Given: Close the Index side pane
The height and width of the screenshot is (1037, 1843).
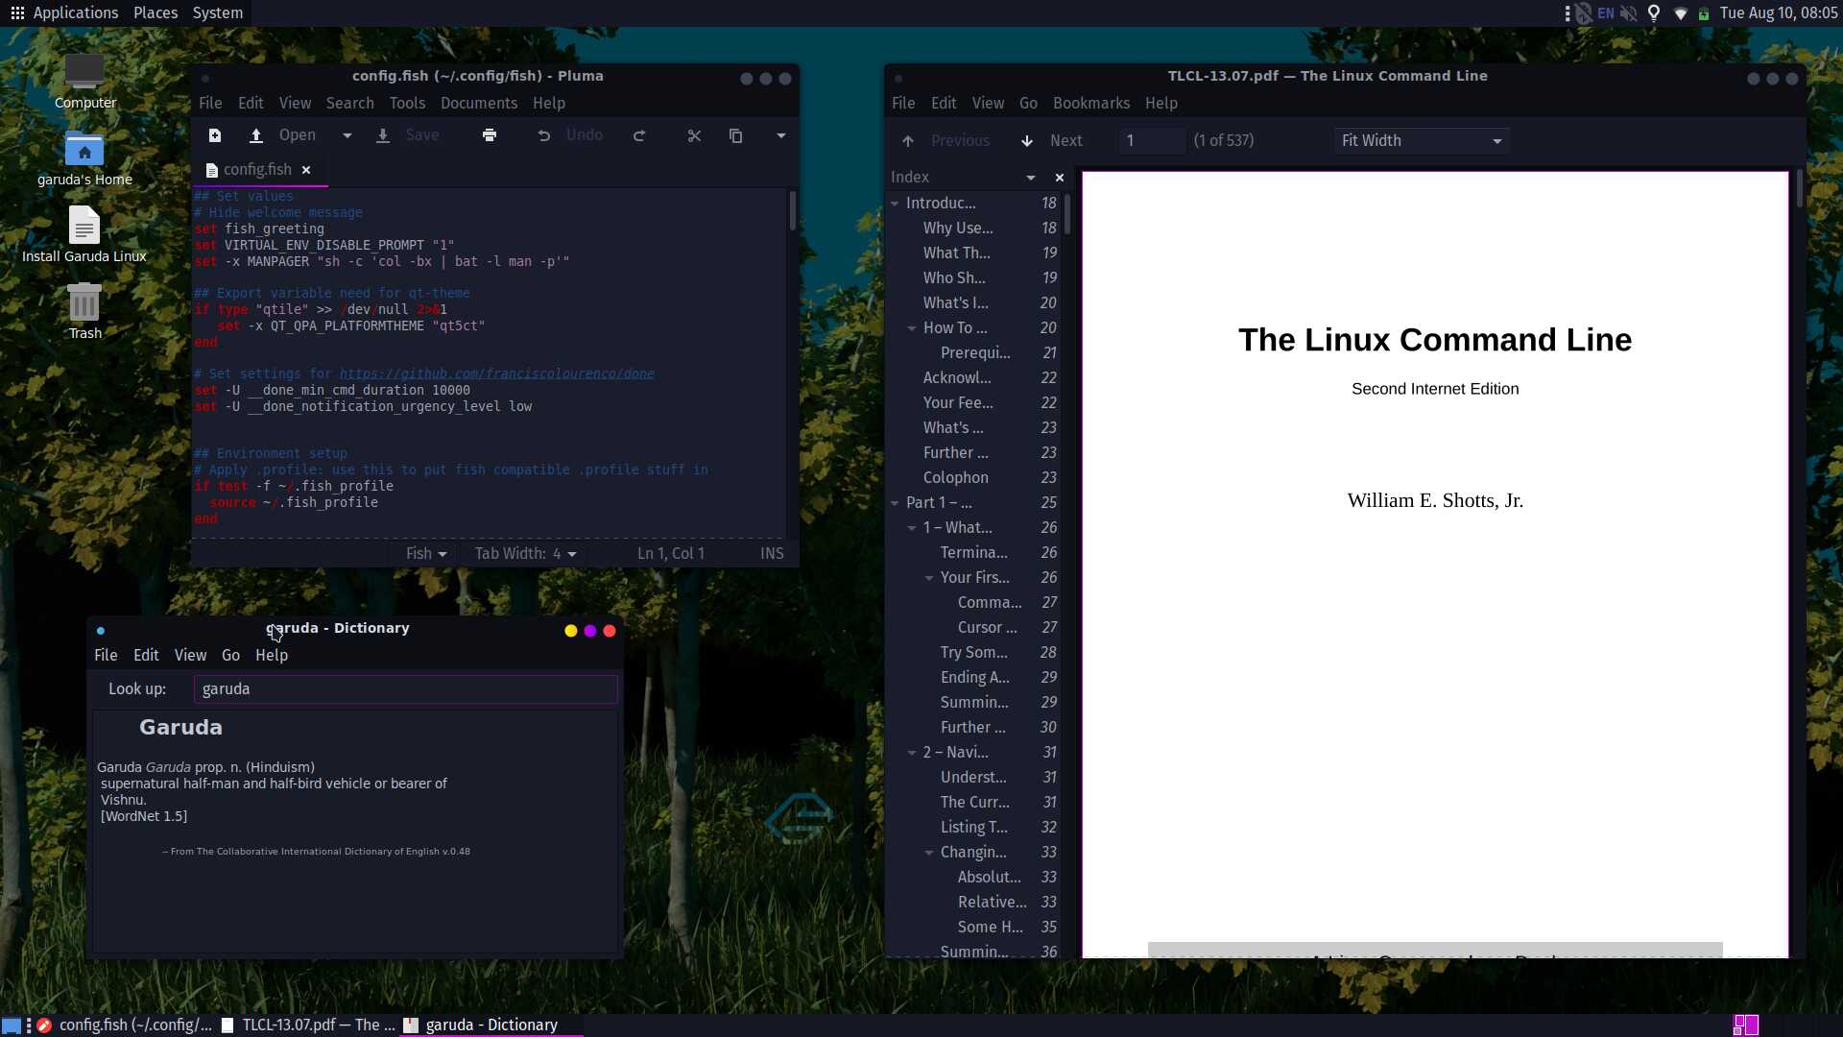Looking at the screenshot, I should pyautogui.click(x=1060, y=177).
